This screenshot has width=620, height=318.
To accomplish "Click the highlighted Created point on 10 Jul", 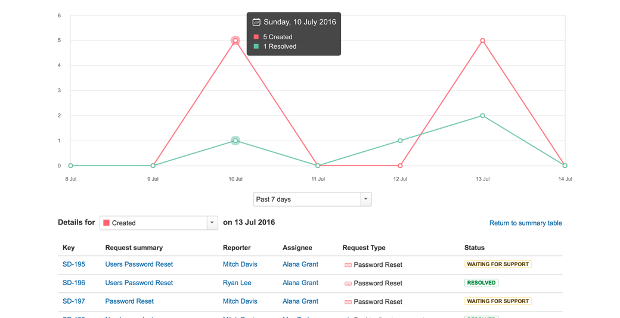I will point(235,40).
